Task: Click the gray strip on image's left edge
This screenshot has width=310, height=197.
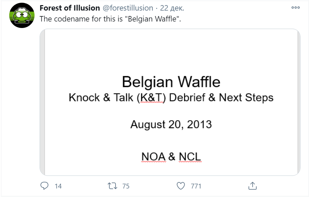Action: tap(42, 102)
